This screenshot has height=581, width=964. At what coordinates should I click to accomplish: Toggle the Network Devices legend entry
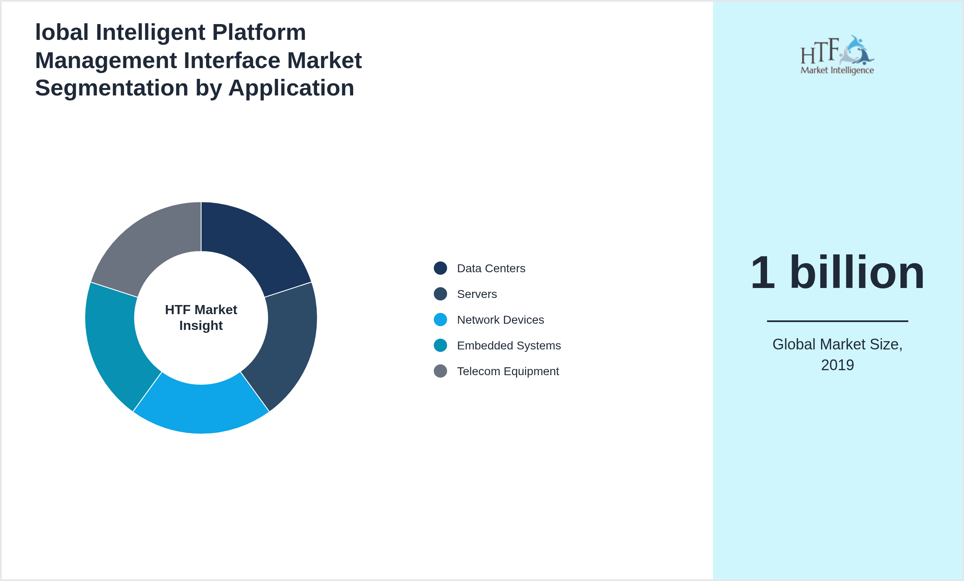tap(500, 320)
